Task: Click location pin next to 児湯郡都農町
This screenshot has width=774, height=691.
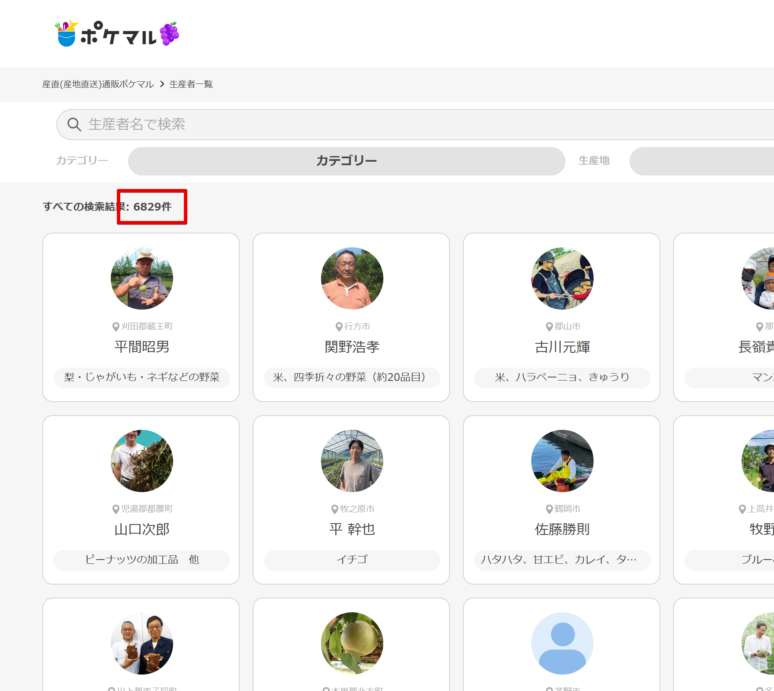Action: pyautogui.click(x=116, y=509)
